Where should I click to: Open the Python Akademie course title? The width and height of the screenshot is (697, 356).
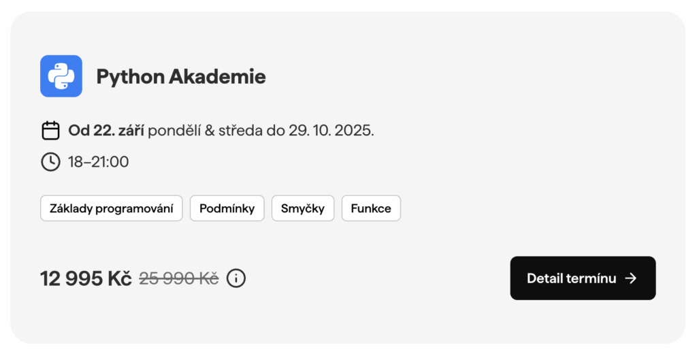pos(181,77)
